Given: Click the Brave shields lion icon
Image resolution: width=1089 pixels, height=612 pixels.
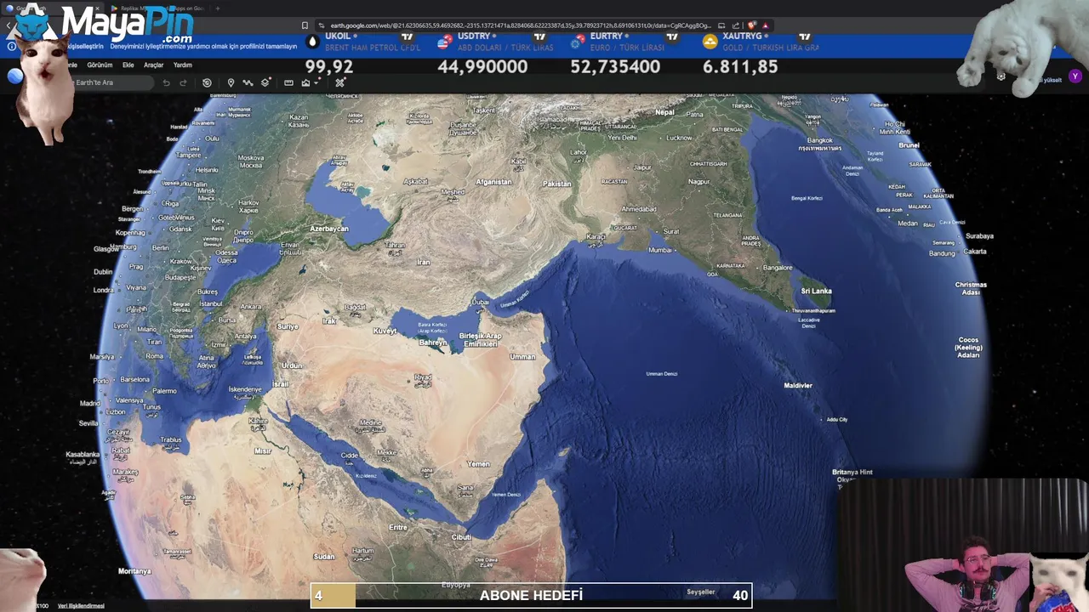Looking at the screenshot, I should (751, 25).
